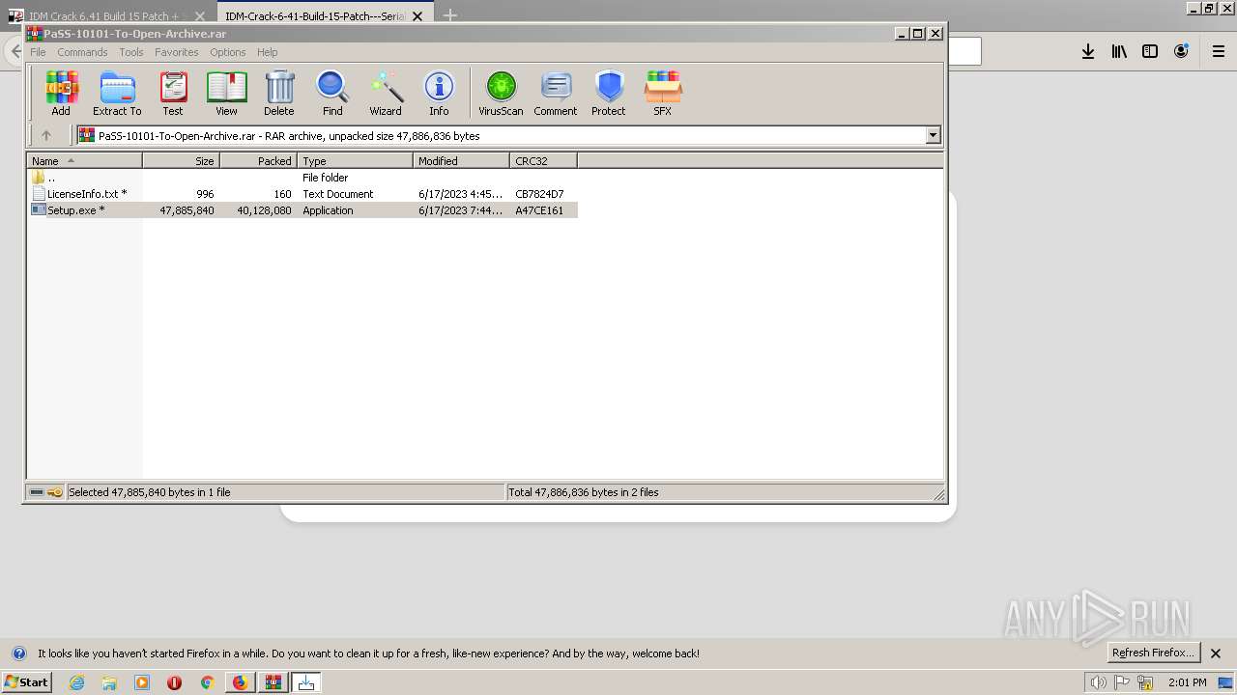Switch to the IDM-Crack-6-41-Build-15-Patch tab
This screenshot has height=695, width=1237.
(x=314, y=16)
